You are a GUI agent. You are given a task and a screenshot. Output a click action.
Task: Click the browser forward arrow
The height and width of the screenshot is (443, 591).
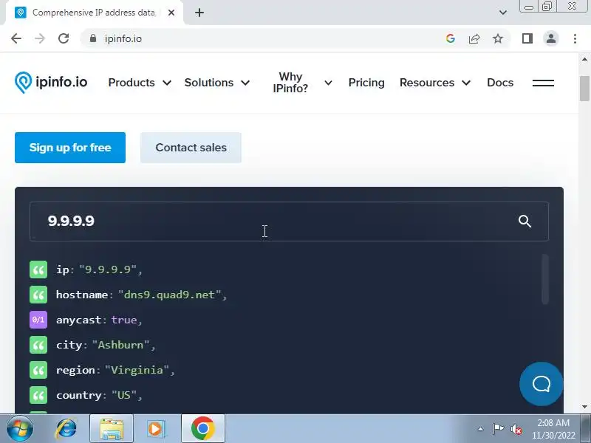point(40,38)
